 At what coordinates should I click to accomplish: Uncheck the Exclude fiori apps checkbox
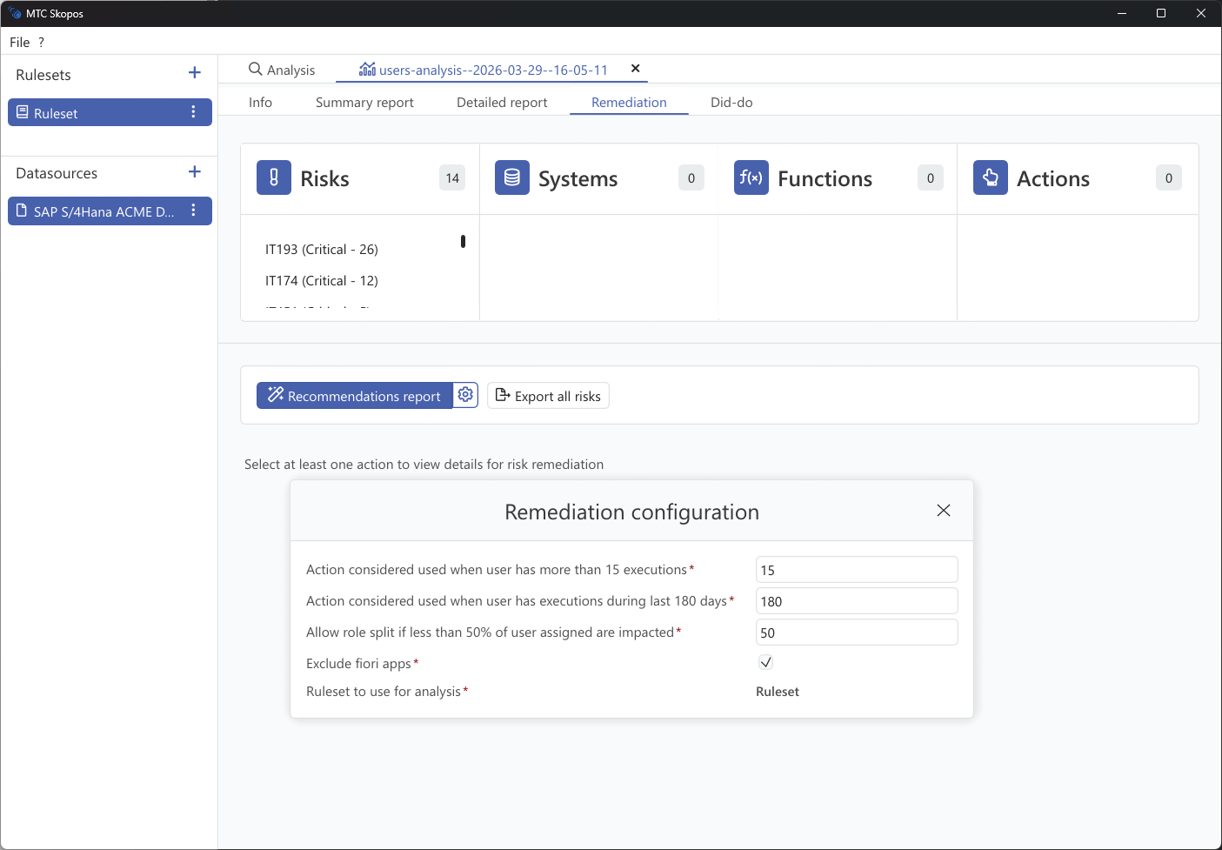765,662
